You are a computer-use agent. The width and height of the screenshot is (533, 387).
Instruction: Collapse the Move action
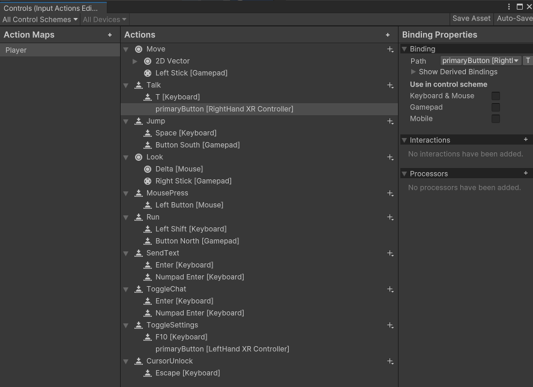[126, 50]
